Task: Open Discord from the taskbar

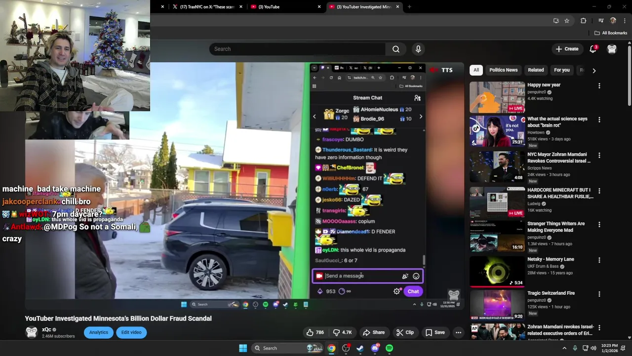Action: 375,348
